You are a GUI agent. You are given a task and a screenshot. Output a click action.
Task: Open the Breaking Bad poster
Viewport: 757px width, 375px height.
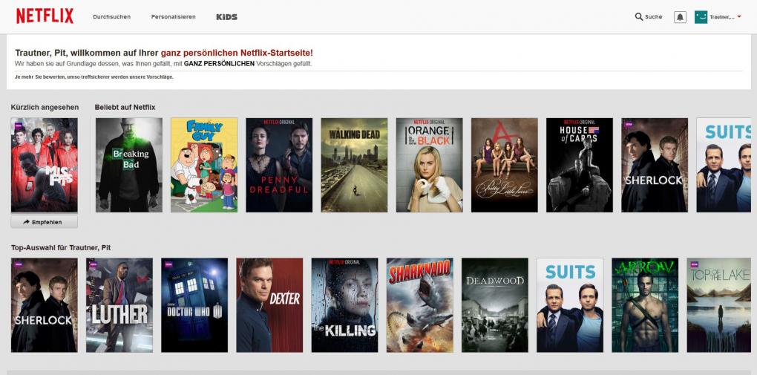click(129, 166)
